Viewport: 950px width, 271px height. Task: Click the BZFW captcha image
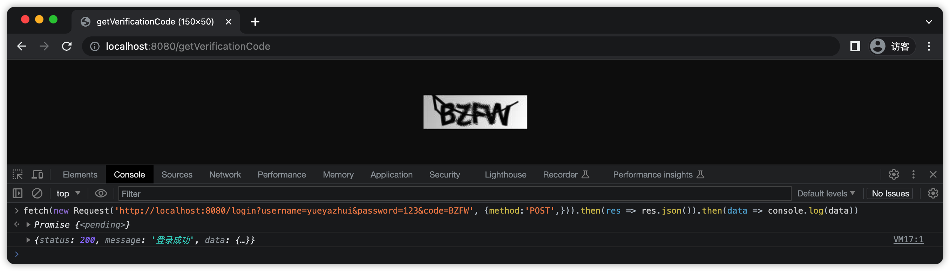[x=475, y=112]
